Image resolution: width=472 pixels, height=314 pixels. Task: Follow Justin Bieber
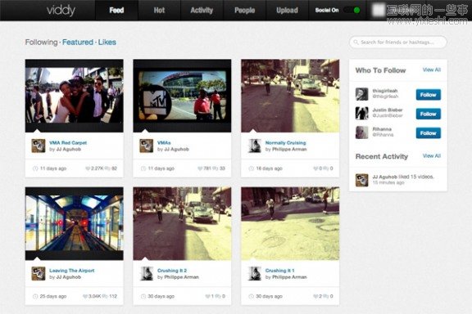pos(429,114)
